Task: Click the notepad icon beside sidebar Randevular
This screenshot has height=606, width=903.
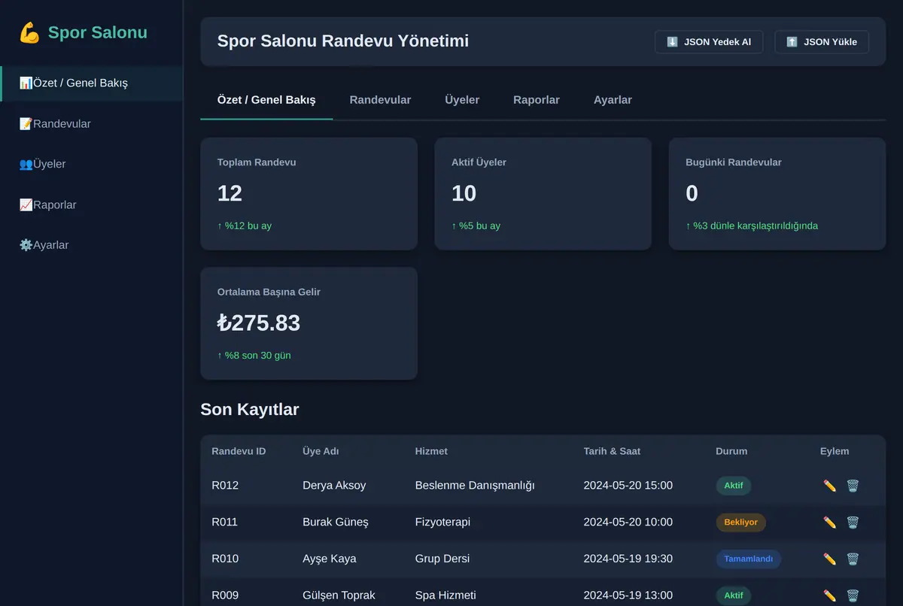Action: [26, 123]
